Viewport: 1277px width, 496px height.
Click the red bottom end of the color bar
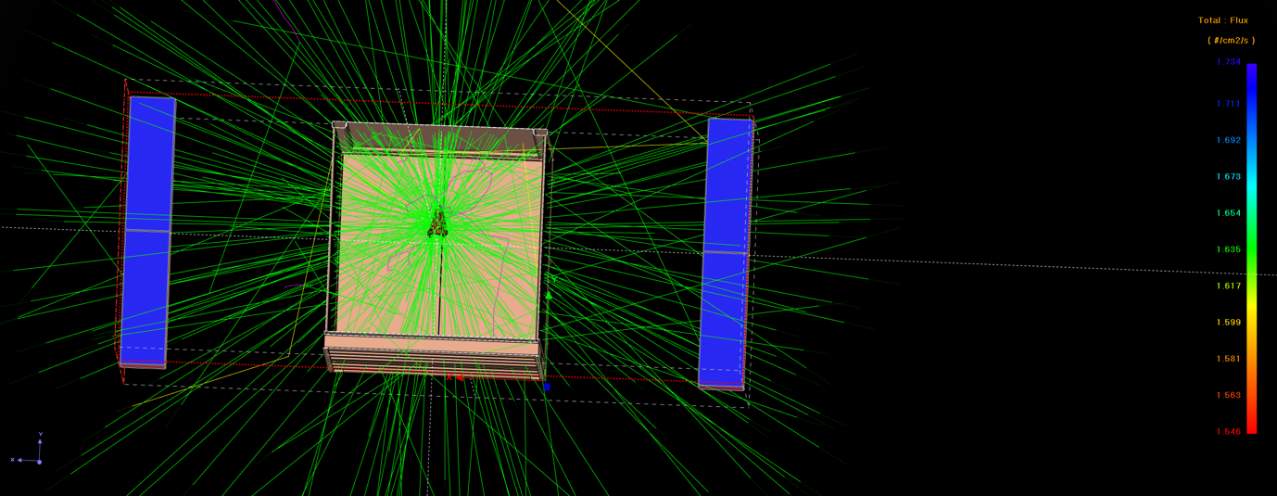pos(1251,426)
